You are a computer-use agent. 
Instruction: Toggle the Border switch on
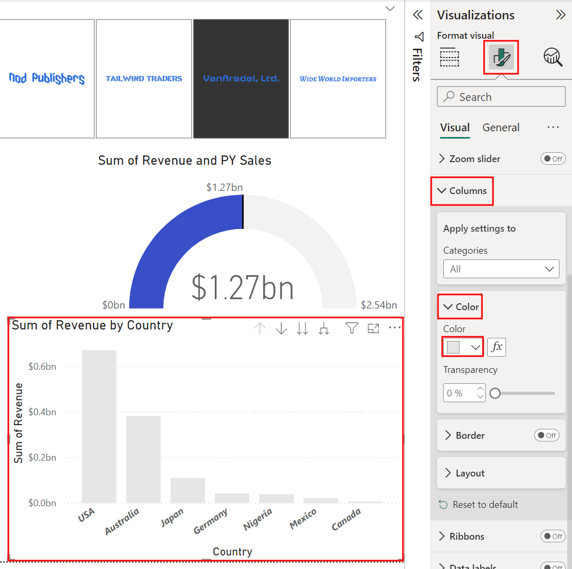point(546,435)
